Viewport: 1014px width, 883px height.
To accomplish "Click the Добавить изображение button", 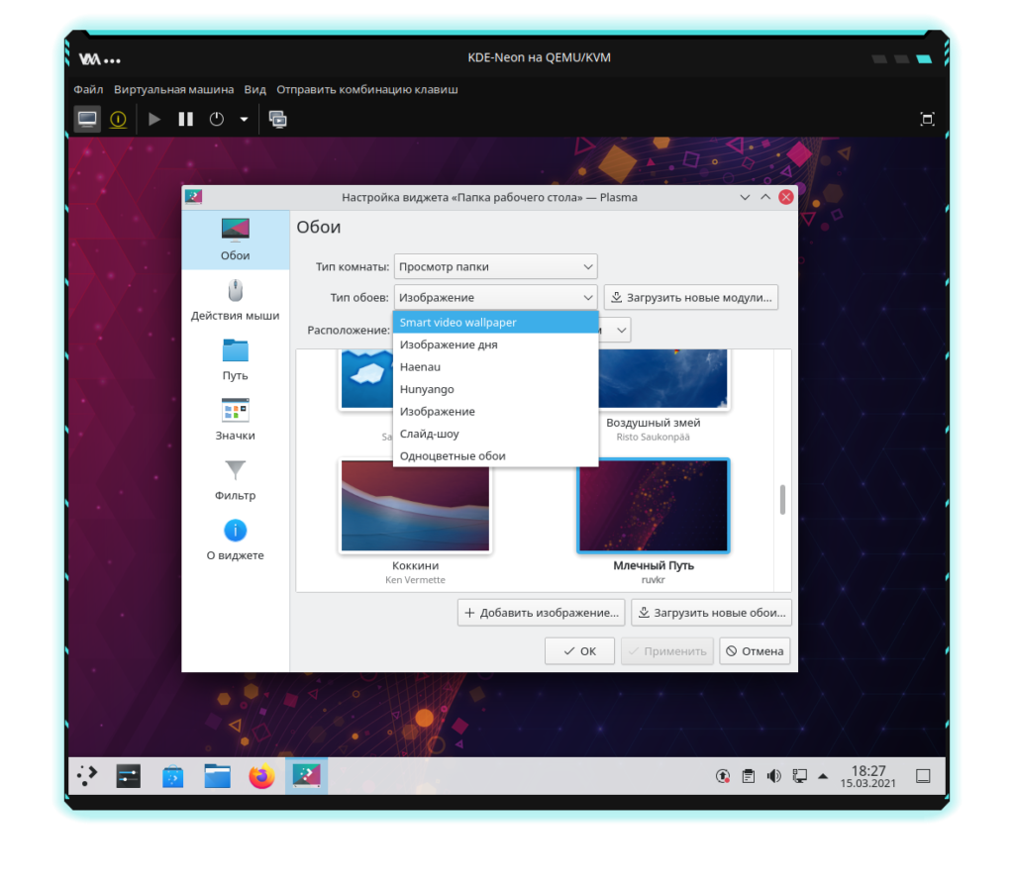I will [541, 613].
